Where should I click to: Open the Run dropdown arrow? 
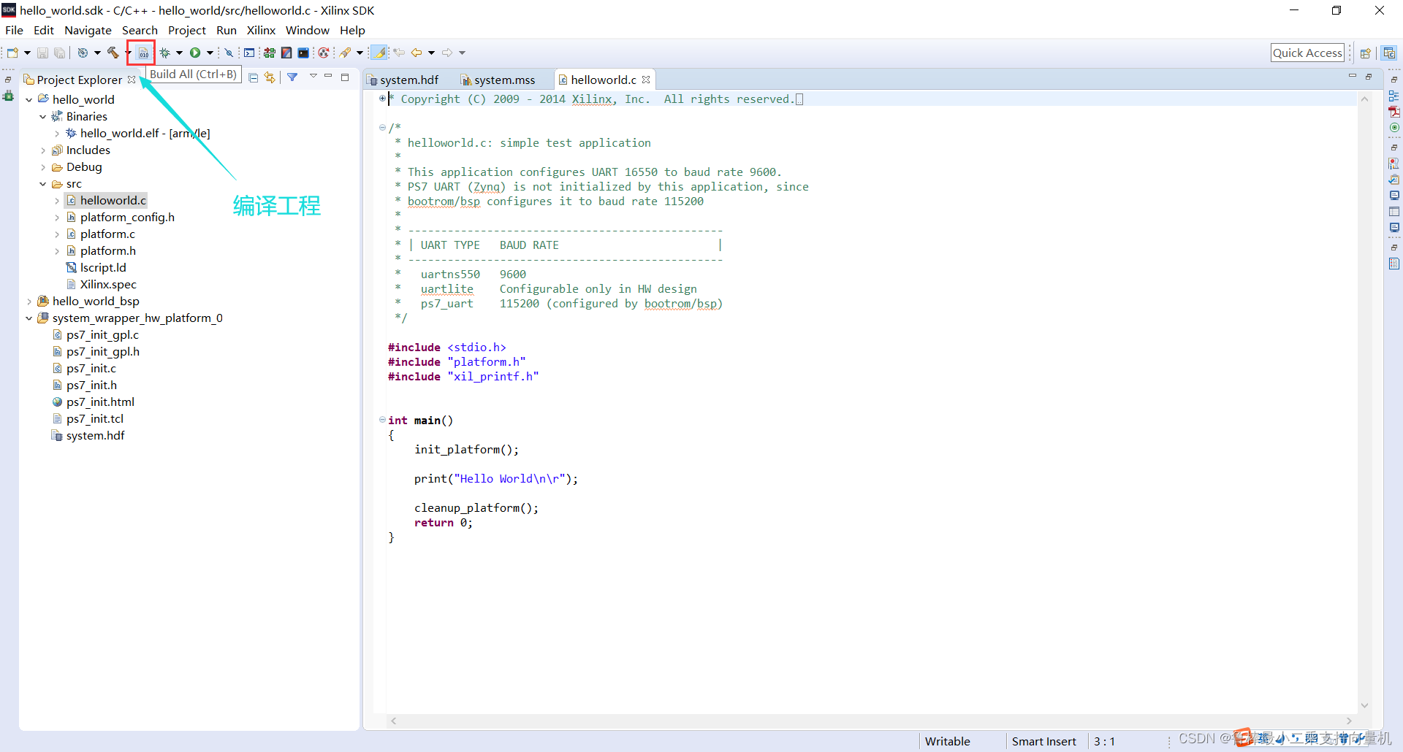[x=210, y=53]
